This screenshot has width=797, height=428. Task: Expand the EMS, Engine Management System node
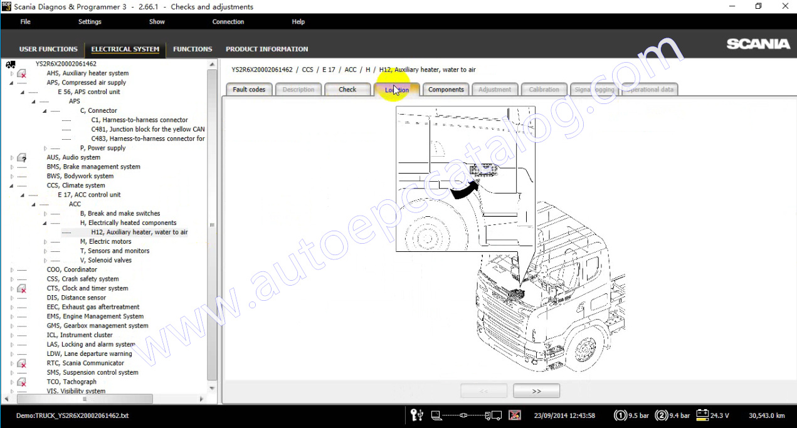point(12,317)
